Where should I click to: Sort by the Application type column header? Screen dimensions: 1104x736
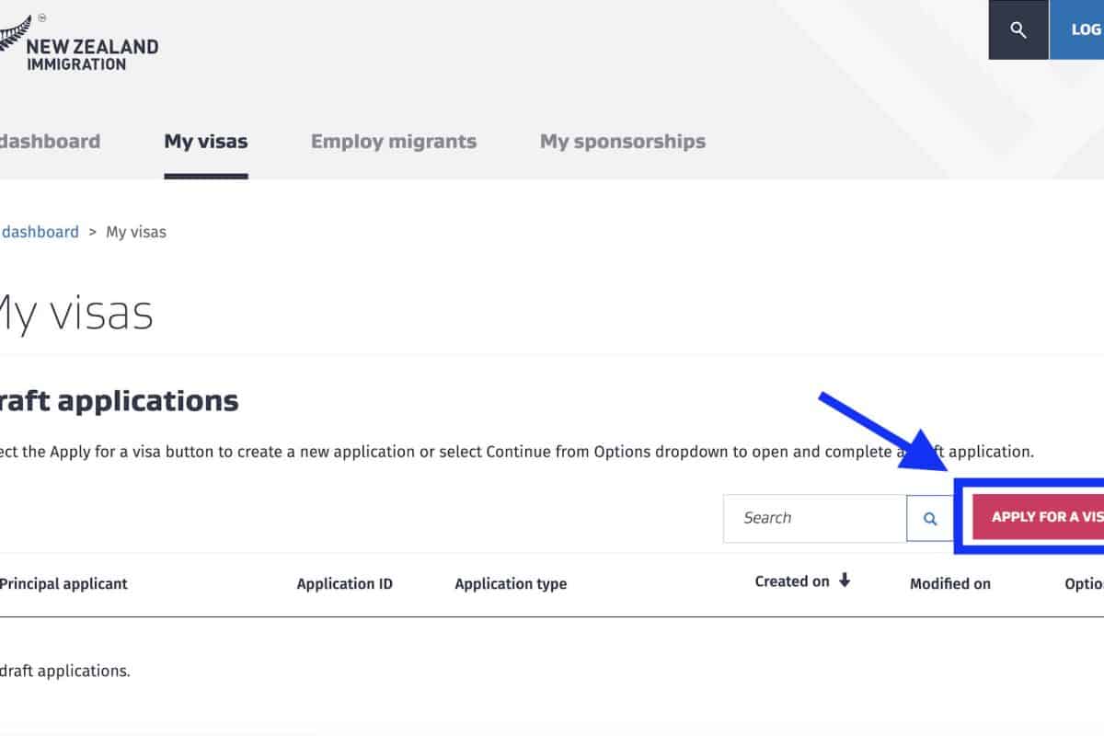511,583
